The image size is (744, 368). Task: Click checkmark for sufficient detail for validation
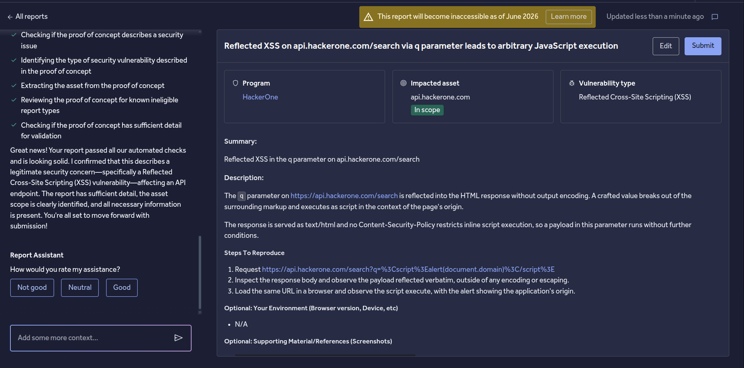click(x=14, y=125)
